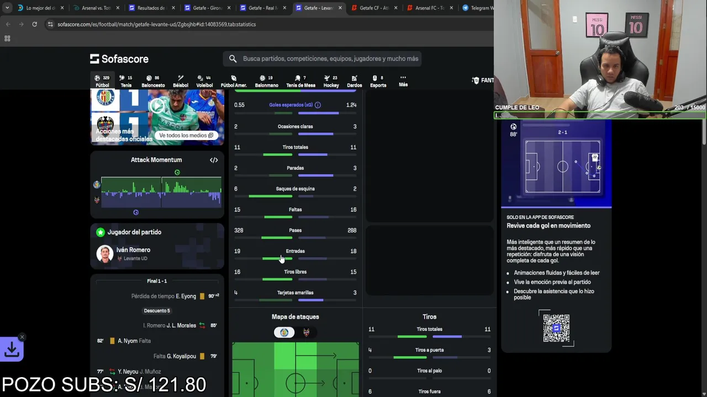707x397 pixels.
Task: Open the Esports category
Action: 378,81
